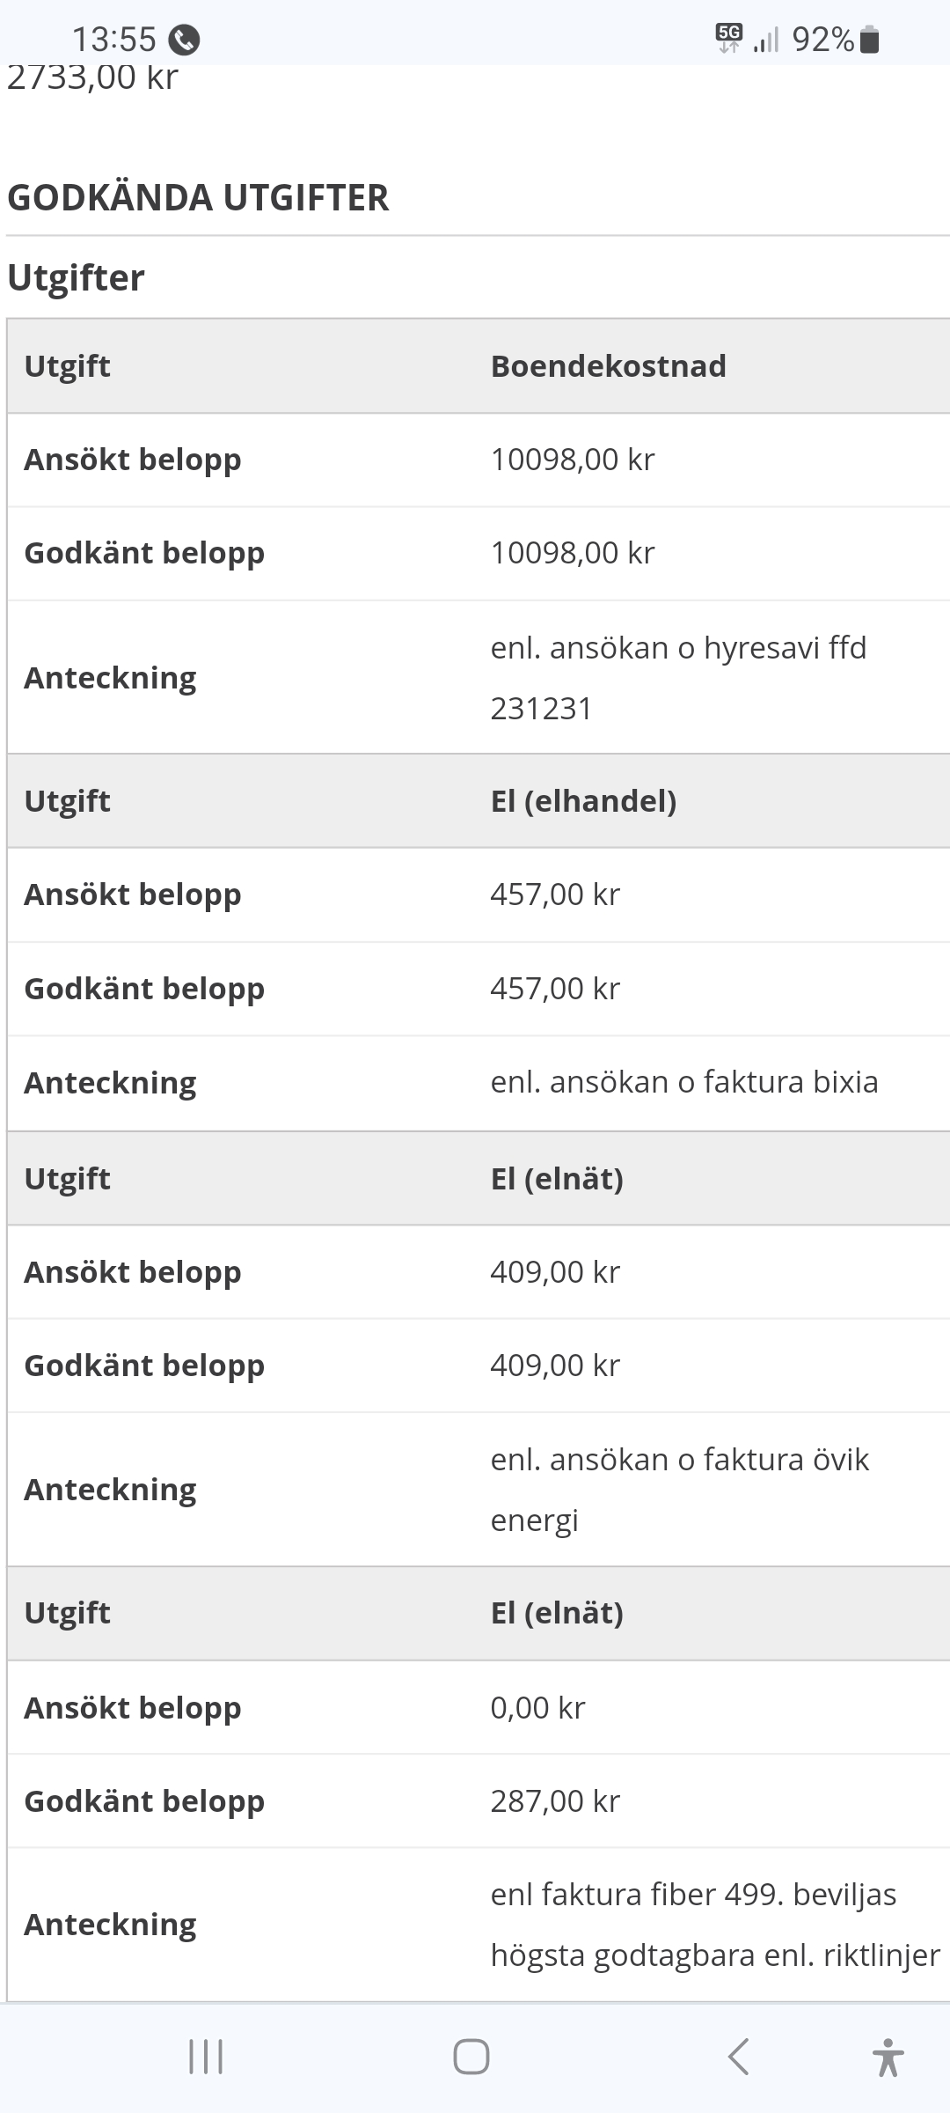Tap the 5G network indicator
The image size is (950, 2113).
(729, 38)
